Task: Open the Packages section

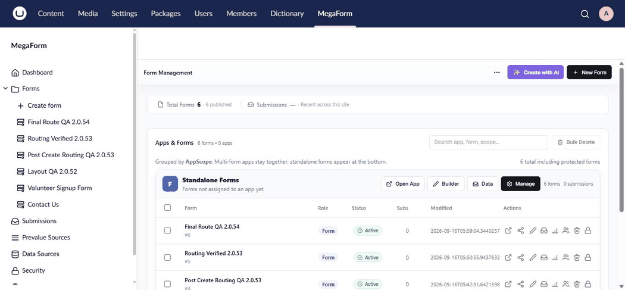Action: [166, 14]
